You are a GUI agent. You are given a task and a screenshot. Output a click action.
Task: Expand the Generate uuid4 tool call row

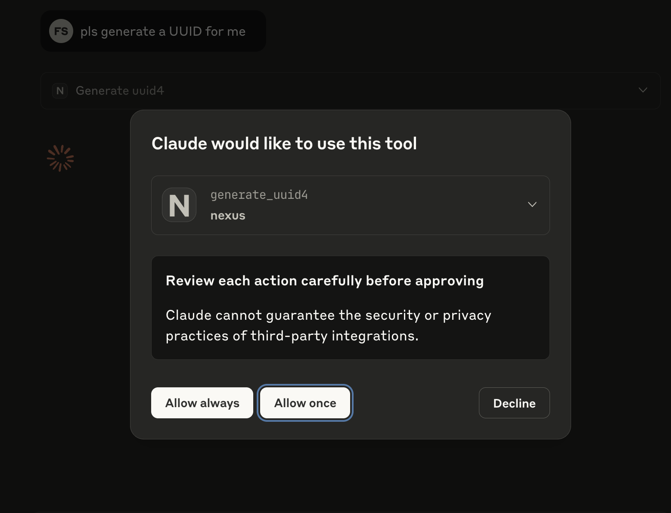click(x=643, y=90)
